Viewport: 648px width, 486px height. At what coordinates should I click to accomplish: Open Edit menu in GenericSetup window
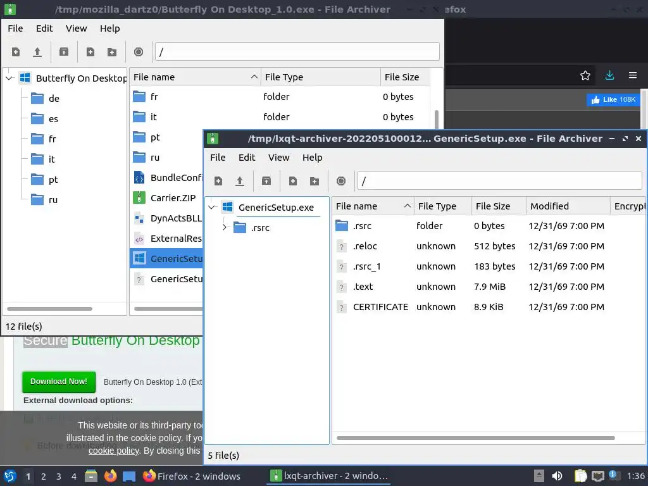click(247, 158)
